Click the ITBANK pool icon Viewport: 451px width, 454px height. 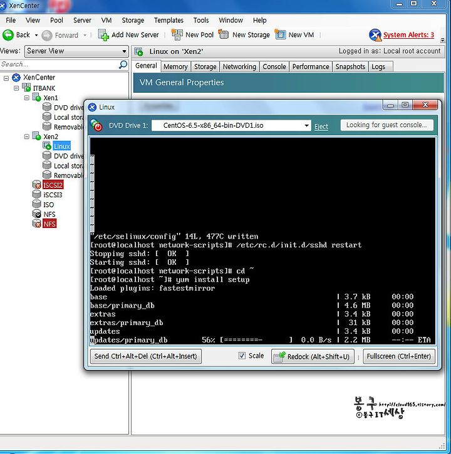(26, 88)
